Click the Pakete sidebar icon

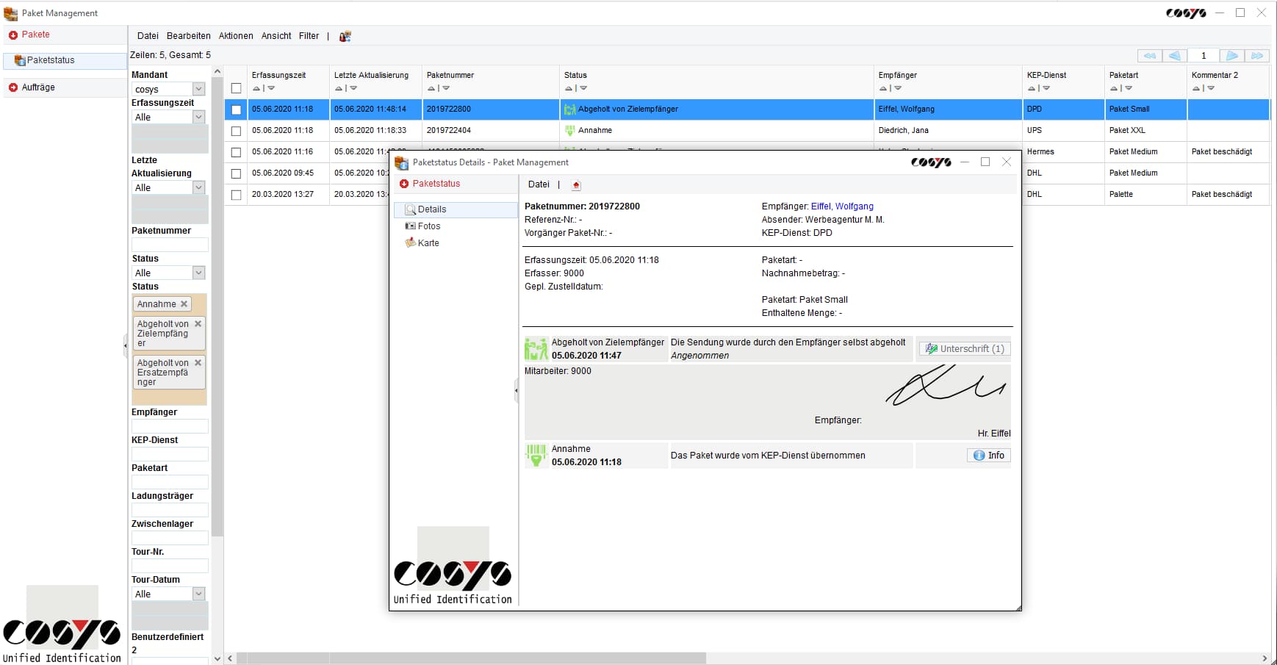14,34
